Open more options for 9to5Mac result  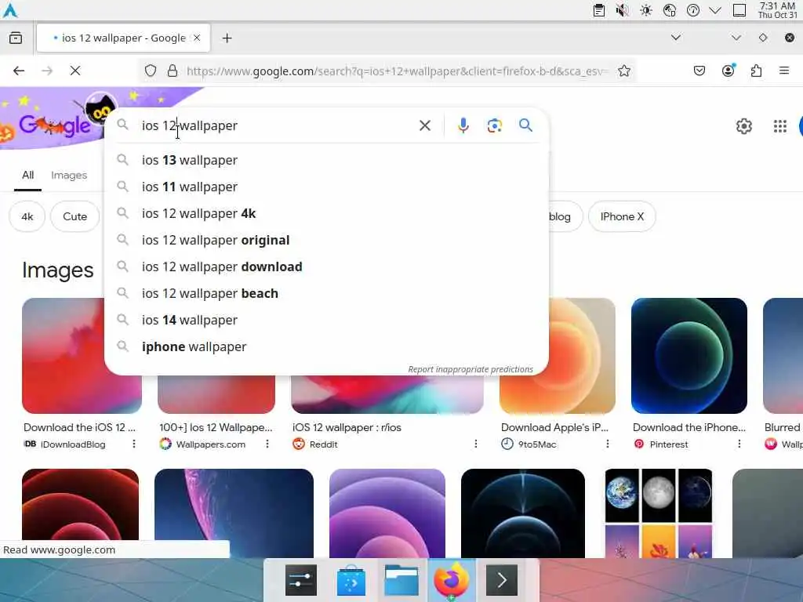pyautogui.click(x=608, y=444)
